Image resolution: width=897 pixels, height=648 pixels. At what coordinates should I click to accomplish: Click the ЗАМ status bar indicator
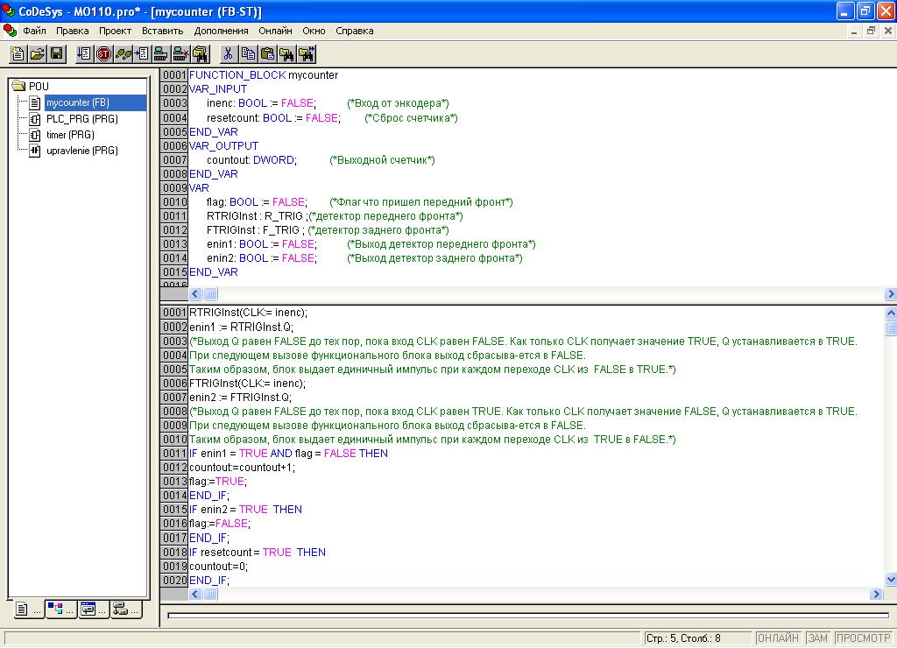tap(818, 637)
